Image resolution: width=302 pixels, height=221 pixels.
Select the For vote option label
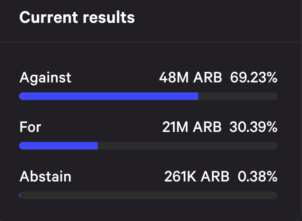30,127
